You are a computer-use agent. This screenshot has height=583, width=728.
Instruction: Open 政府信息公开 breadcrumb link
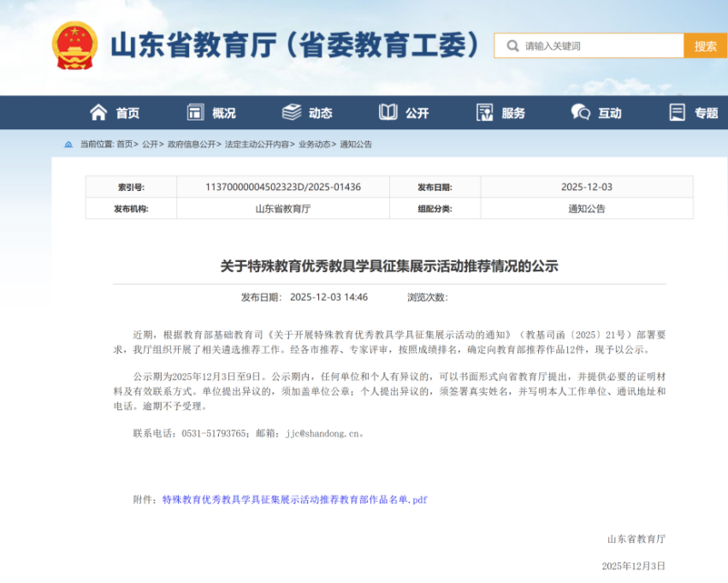point(192,145)
